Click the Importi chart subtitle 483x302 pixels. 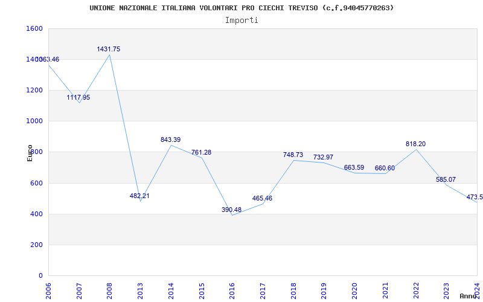(241, 20)
